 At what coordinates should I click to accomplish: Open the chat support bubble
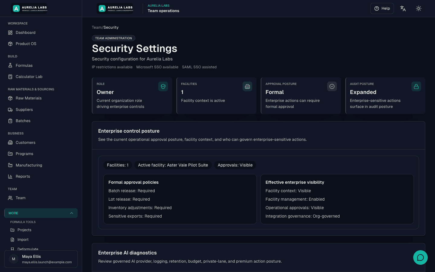[420, 257]
